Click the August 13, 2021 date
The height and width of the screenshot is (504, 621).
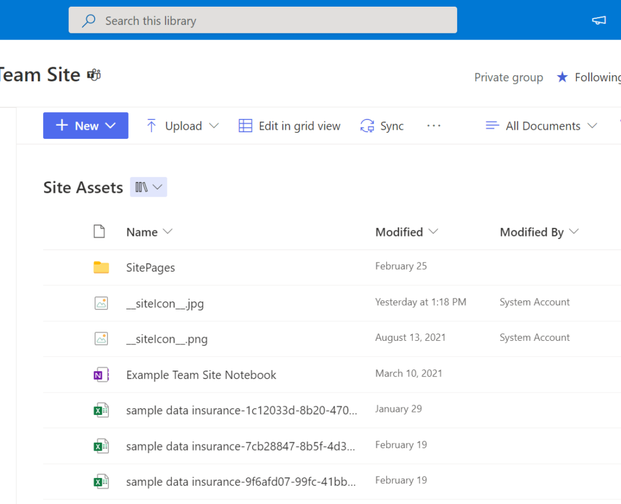[x=411, y=337]
